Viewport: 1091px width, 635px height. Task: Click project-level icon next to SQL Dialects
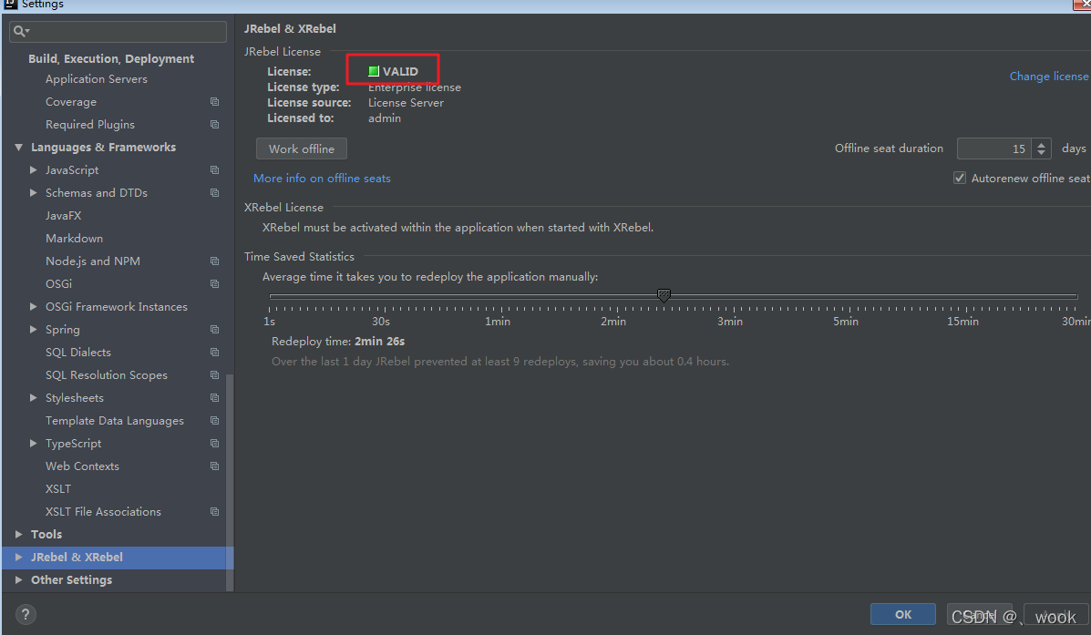[x=214, y=352]
